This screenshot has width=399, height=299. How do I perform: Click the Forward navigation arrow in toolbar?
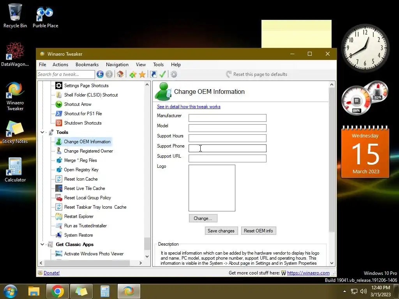pyautogui.click(x=109, y=74)
